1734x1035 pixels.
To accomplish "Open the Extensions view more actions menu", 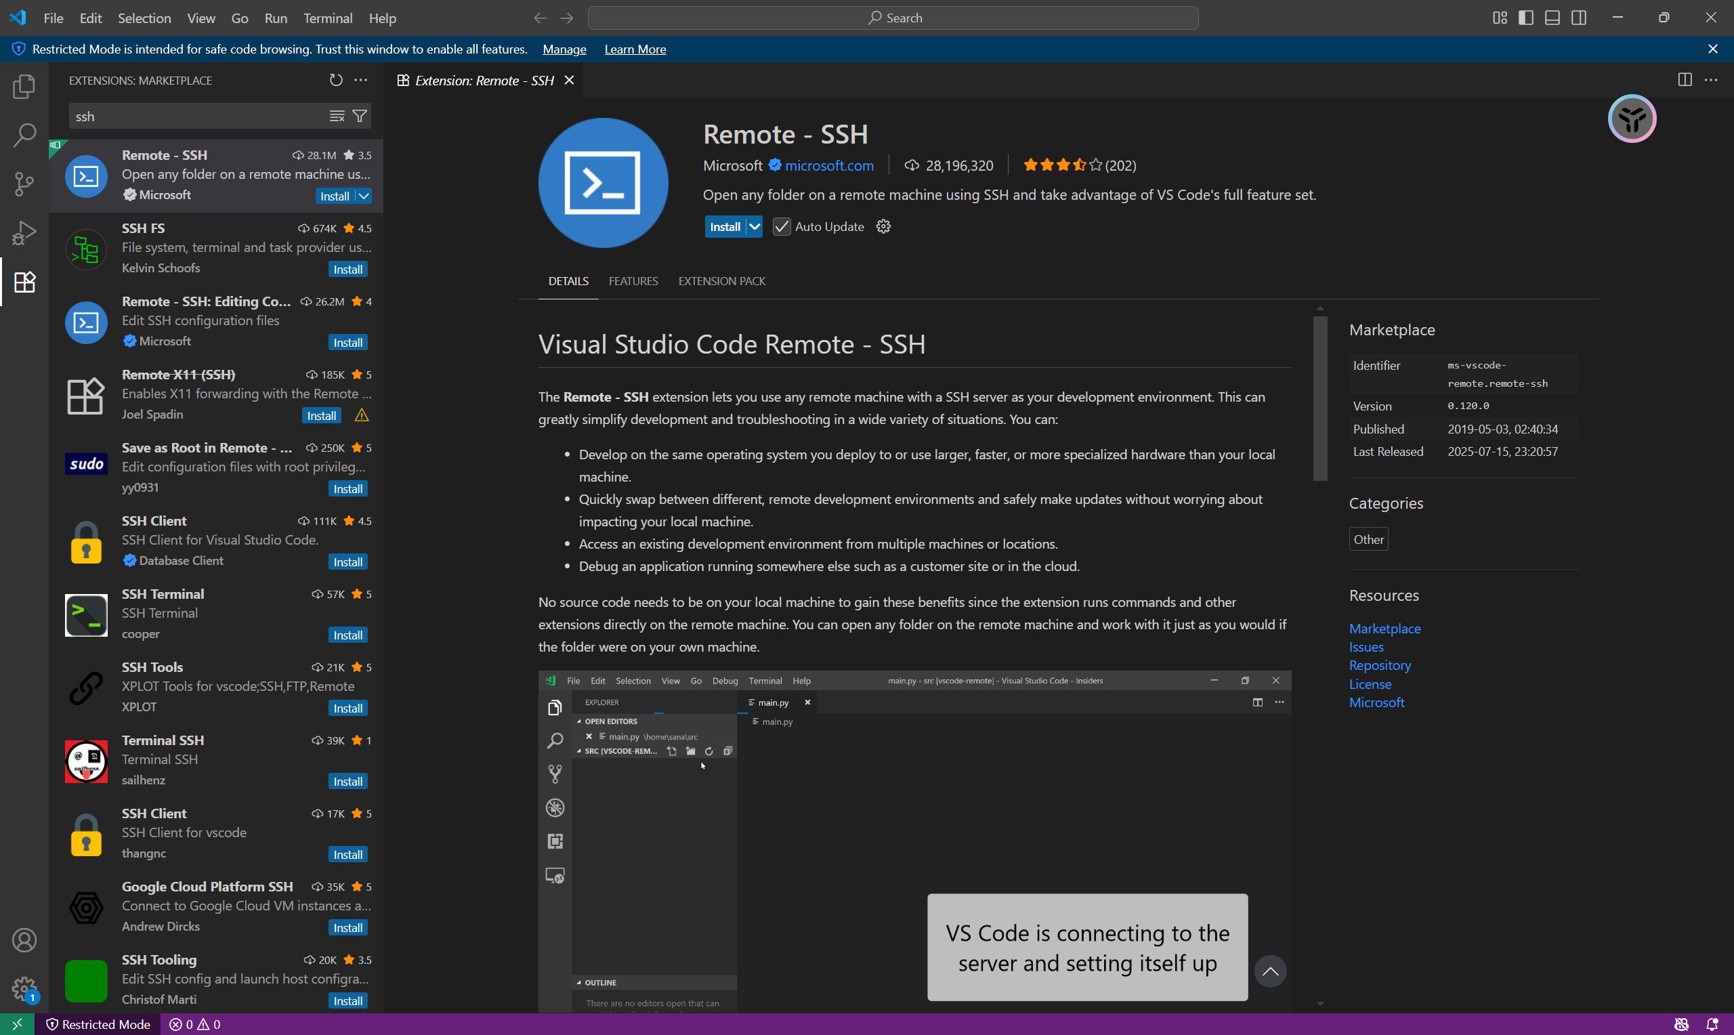I will pyautogui.click(x=360, y=80).
